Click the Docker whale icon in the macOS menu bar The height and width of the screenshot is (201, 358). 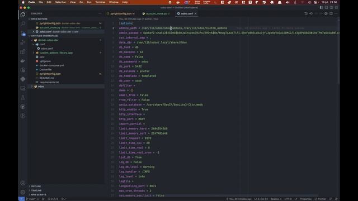pos(178,2)
